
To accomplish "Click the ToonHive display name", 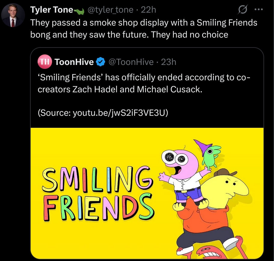I will pyautogui.click(x=74, y=62).
